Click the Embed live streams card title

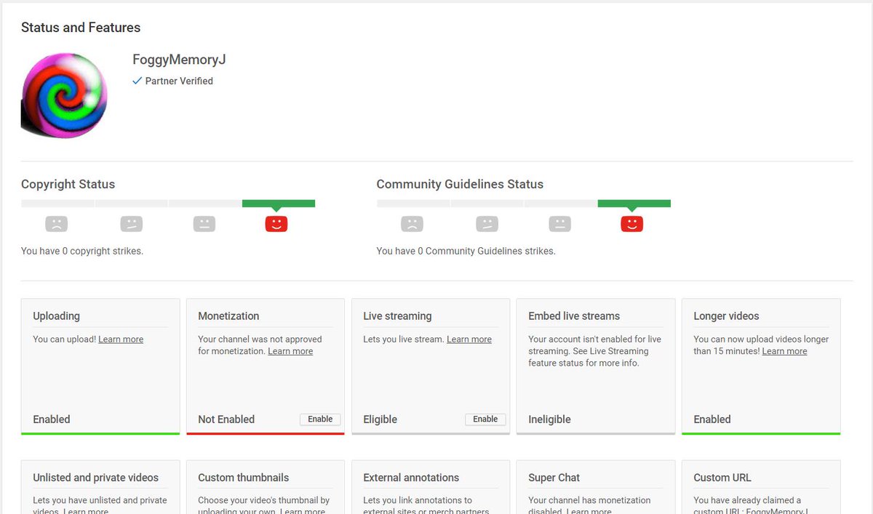(x=574, y=316)
